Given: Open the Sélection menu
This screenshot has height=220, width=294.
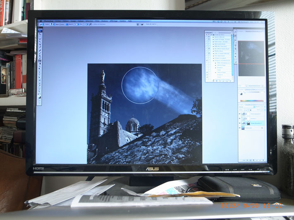Looking at the screenshot, I should coord(89,21).
